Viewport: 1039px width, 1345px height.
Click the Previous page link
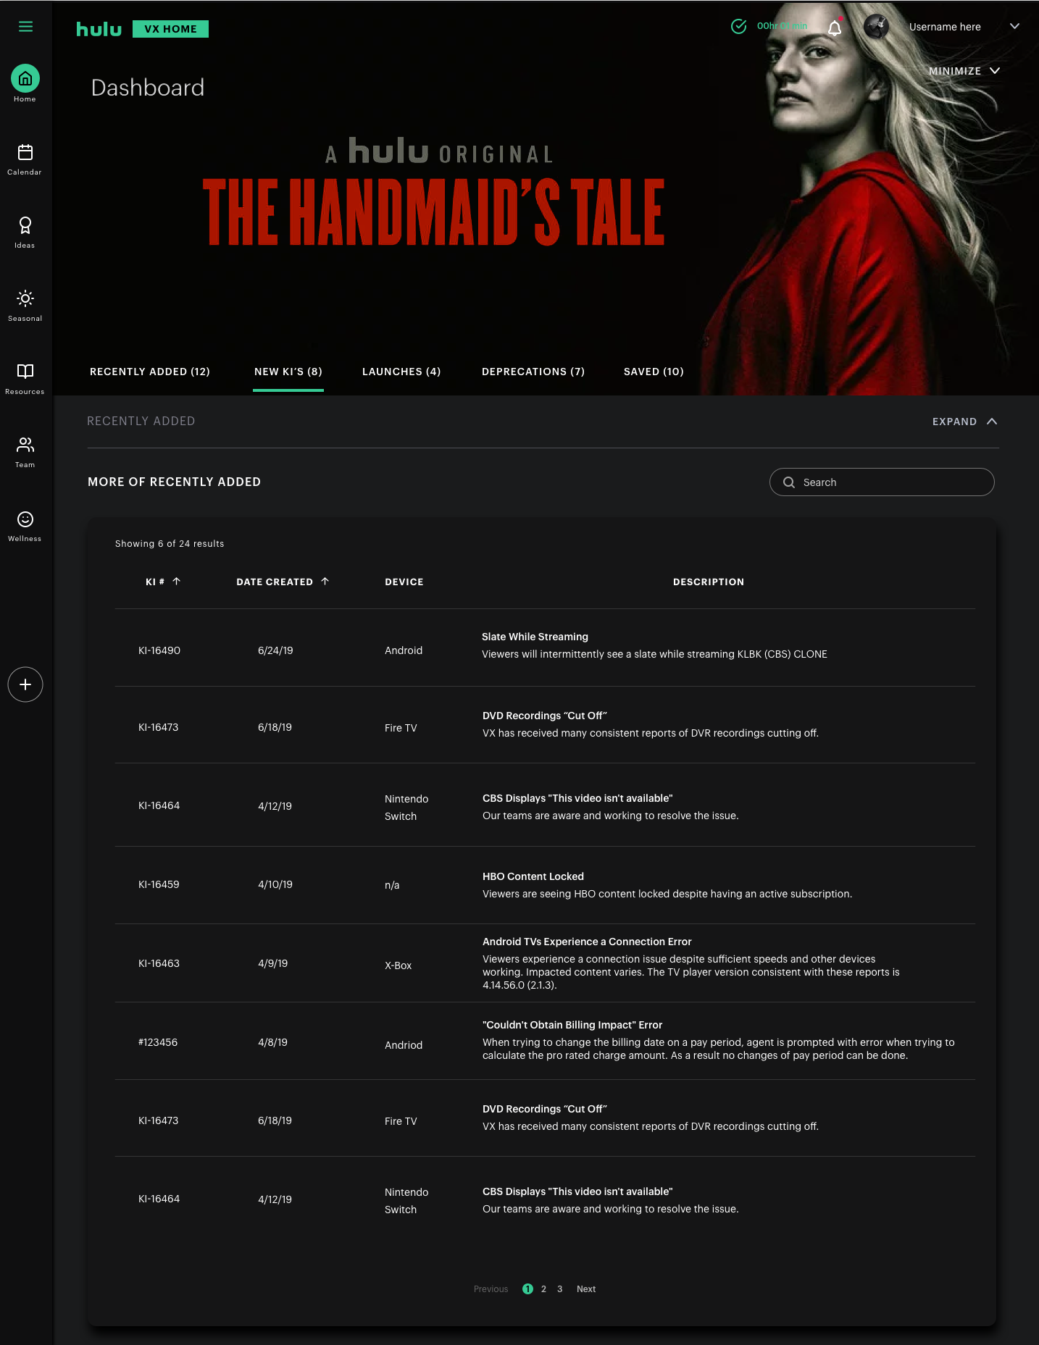pos(491,1289)
